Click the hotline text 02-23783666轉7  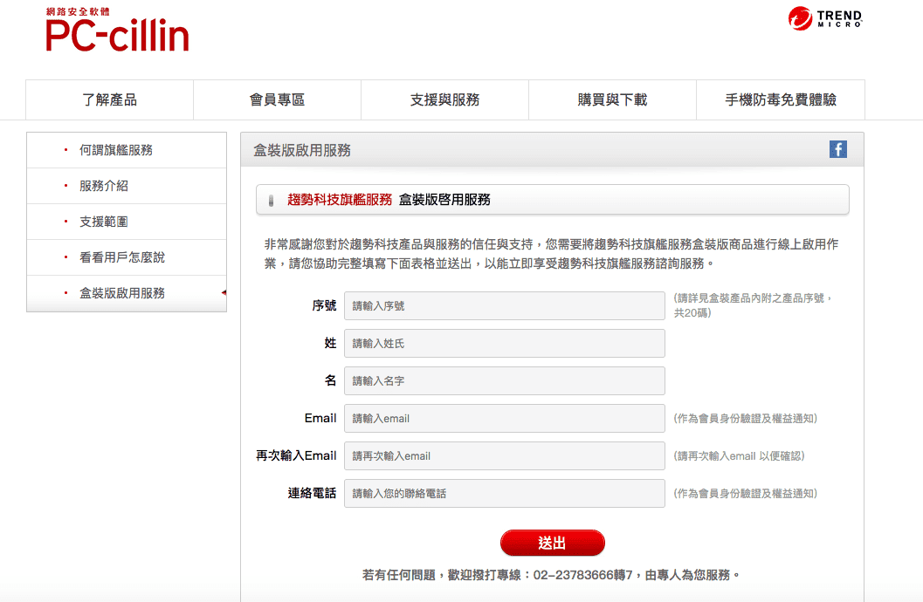point(582,575)
